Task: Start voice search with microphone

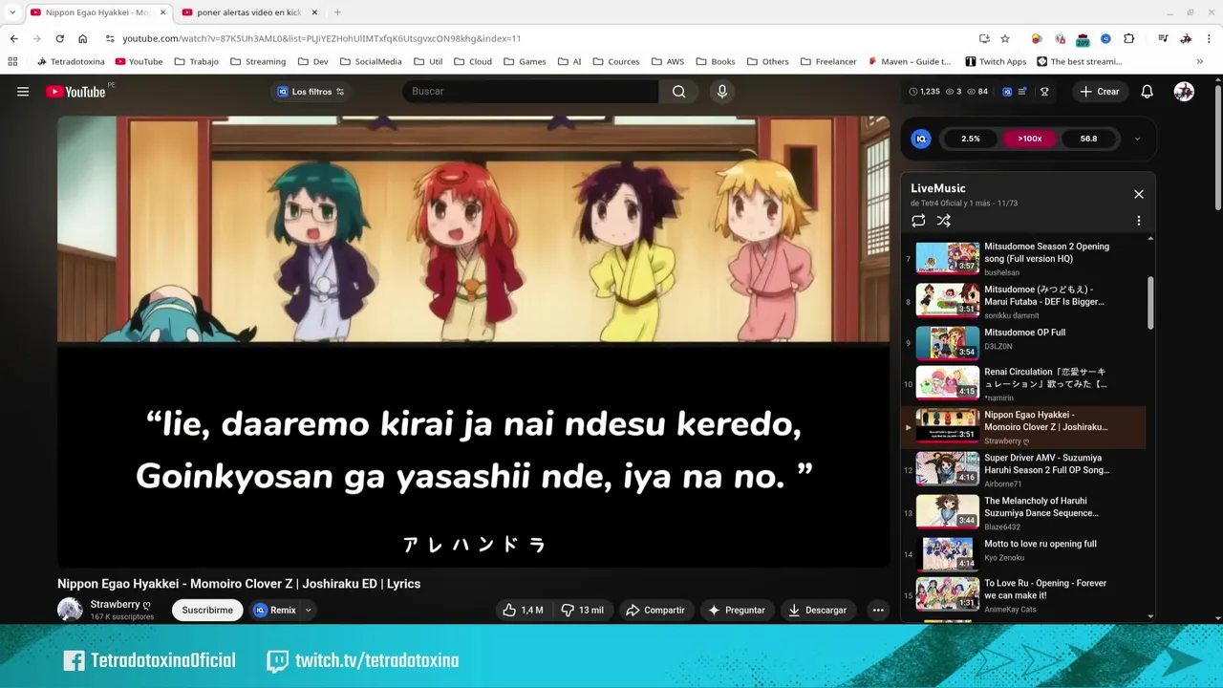Action: pos(722,92)
